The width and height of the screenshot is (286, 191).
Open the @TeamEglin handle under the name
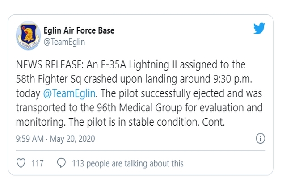pos(64,42)
